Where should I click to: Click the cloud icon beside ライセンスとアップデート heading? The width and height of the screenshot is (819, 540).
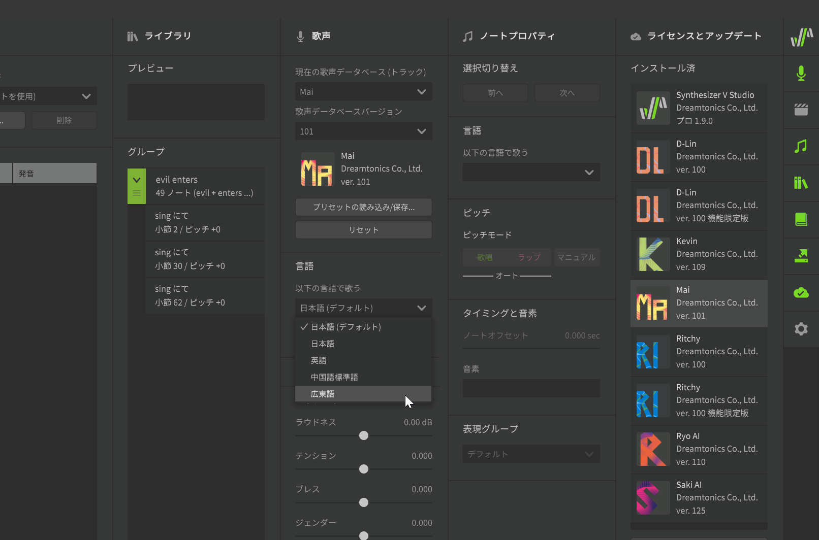point(636,36)
